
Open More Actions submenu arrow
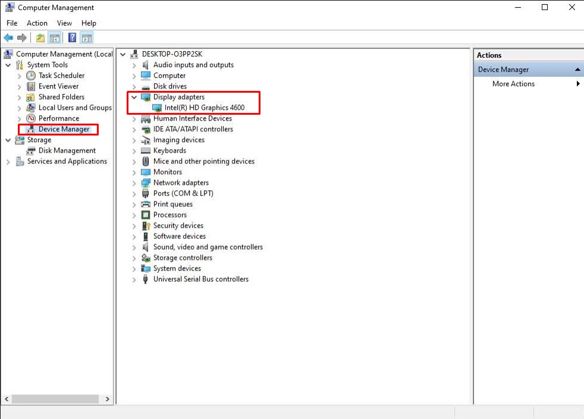tap(577, 84)
